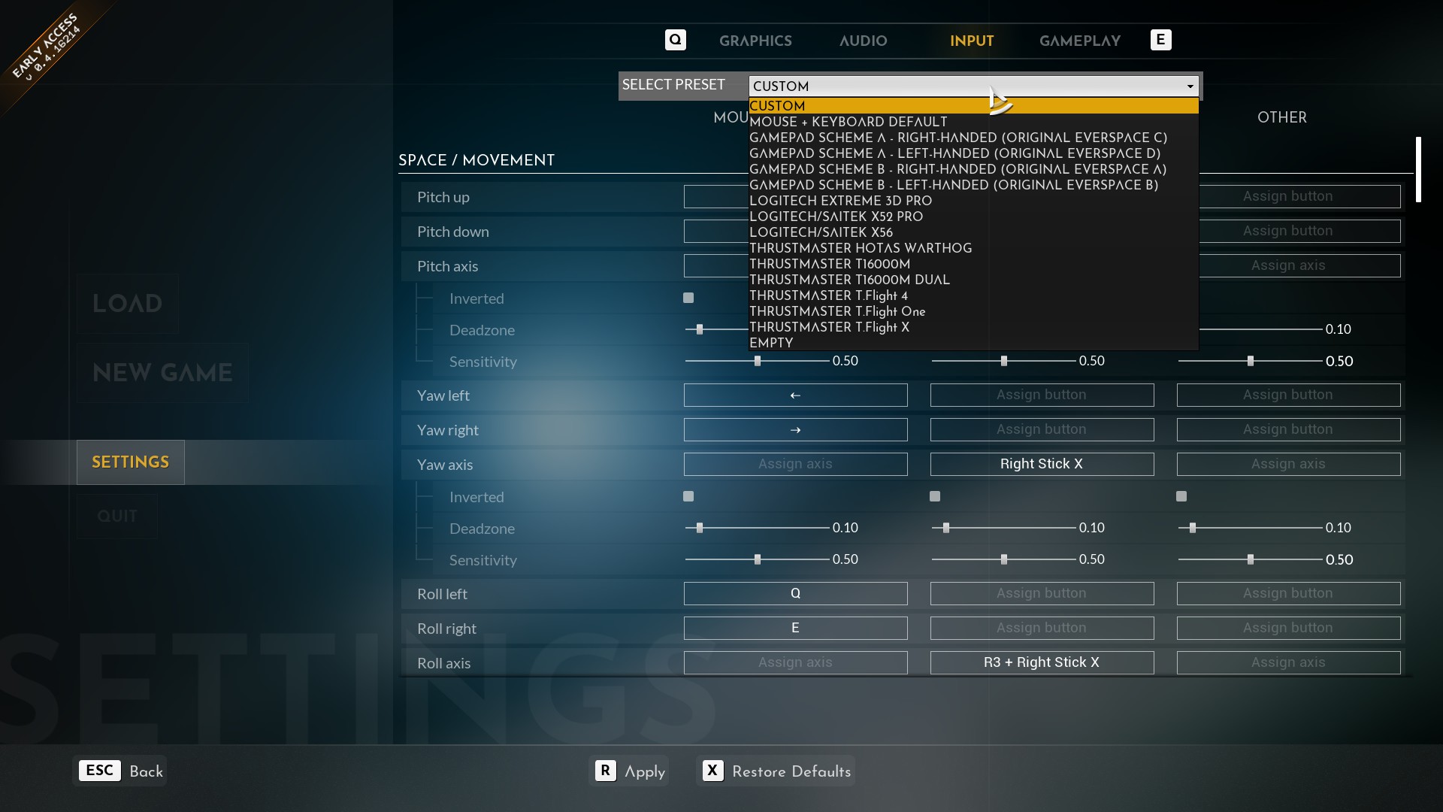Adjust Yaw axis mouse Sensitivity slider handle
The width and height of the screenshot is (1443, 812).
pos(758,560)
